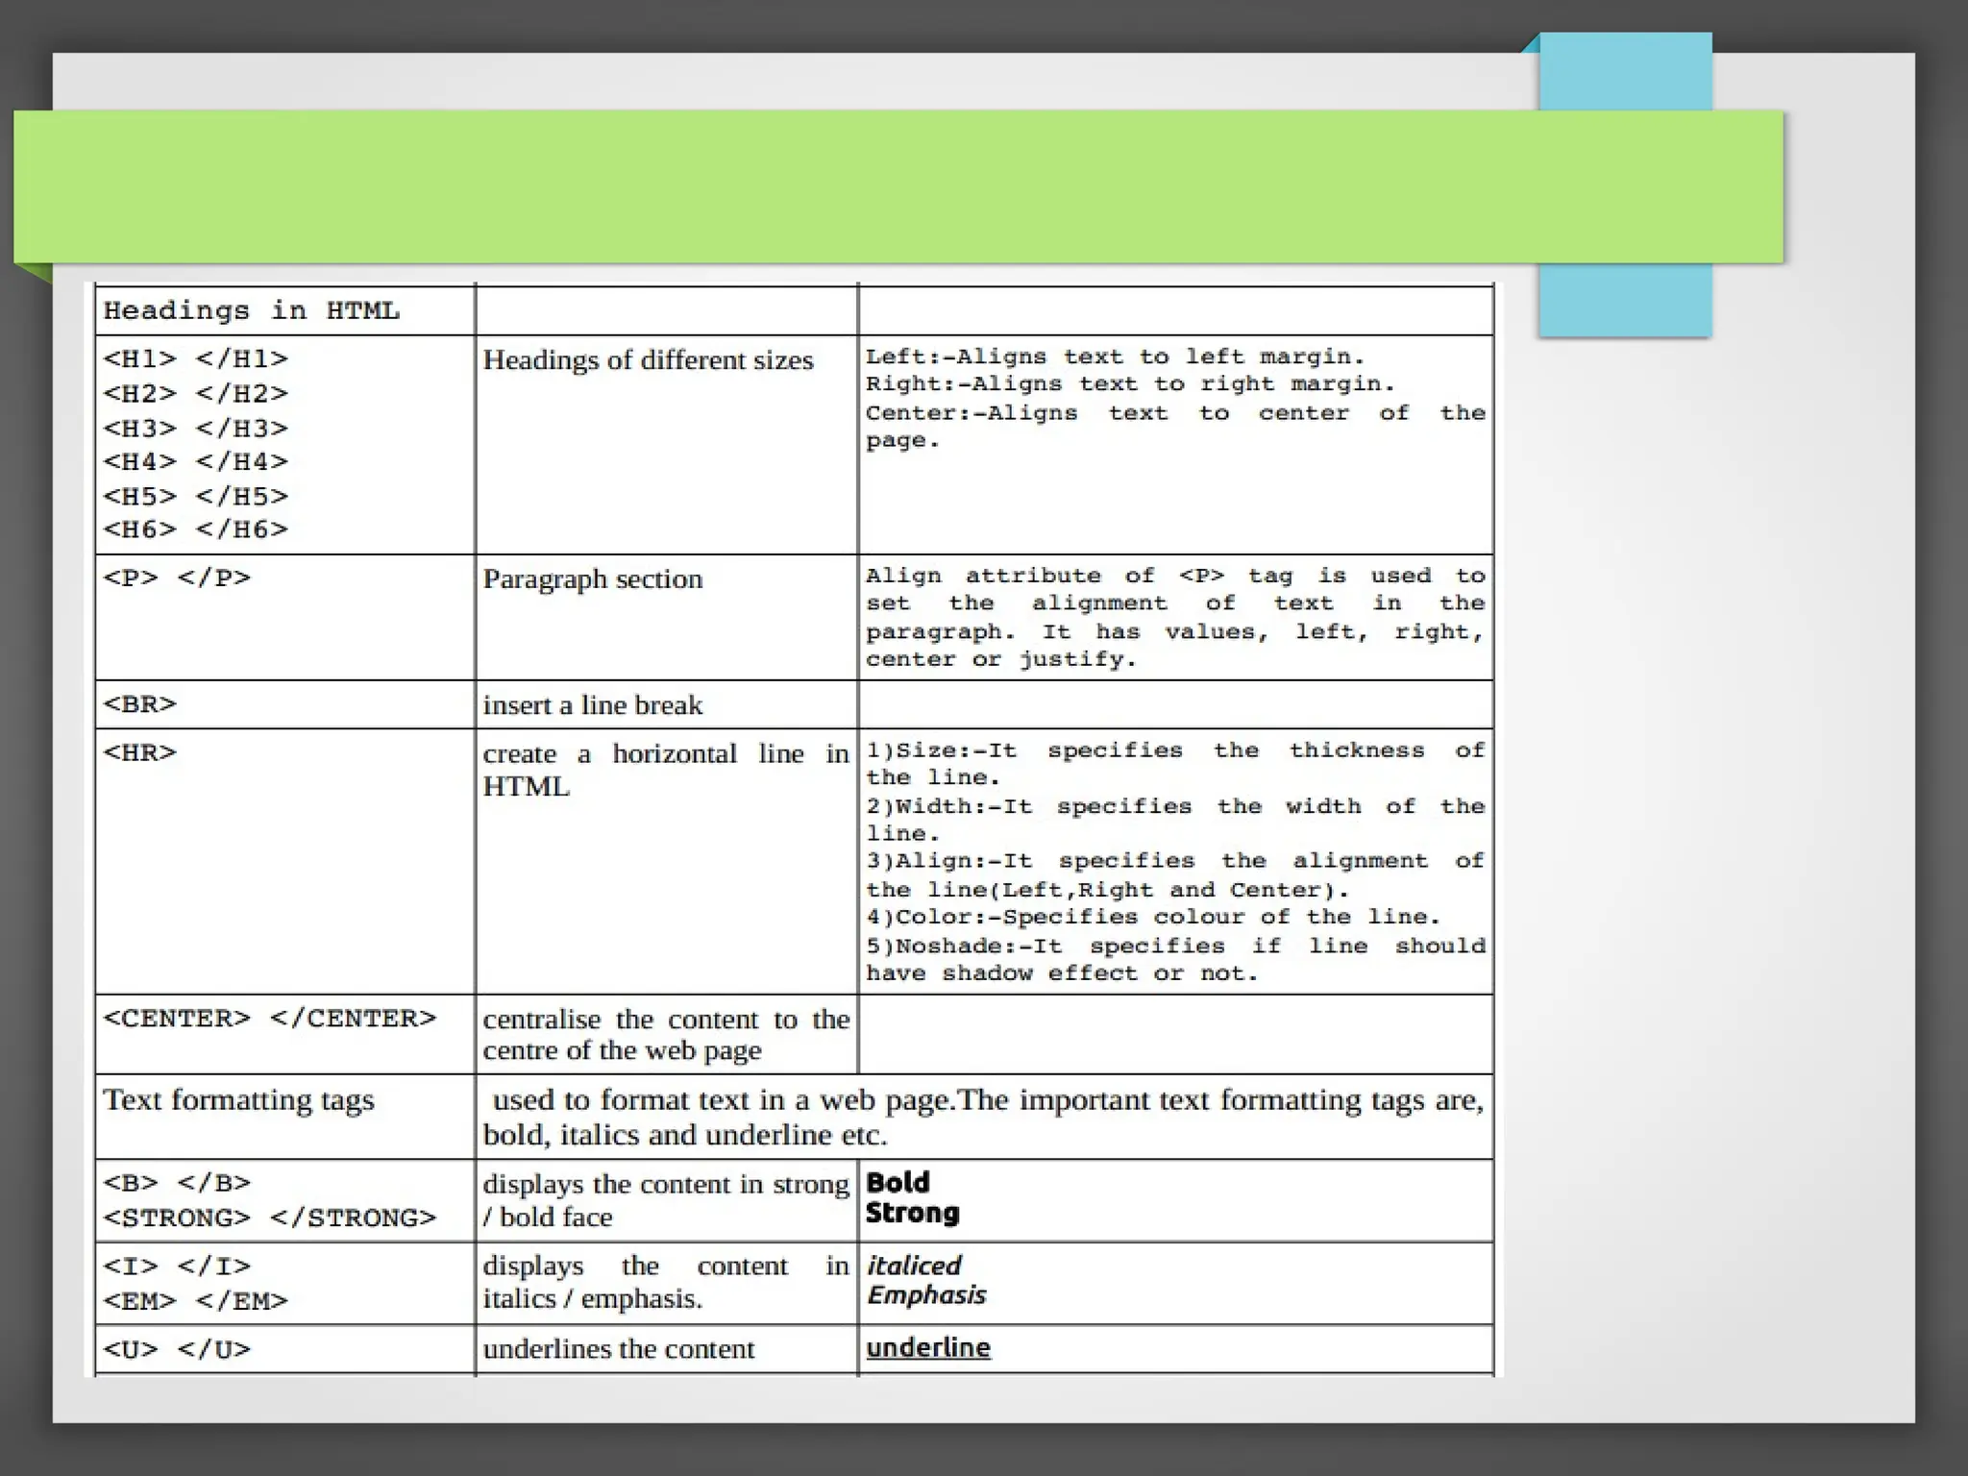Click the <BR> tag cell
The image size is (1968, 1476).
(x=140, y=704)
